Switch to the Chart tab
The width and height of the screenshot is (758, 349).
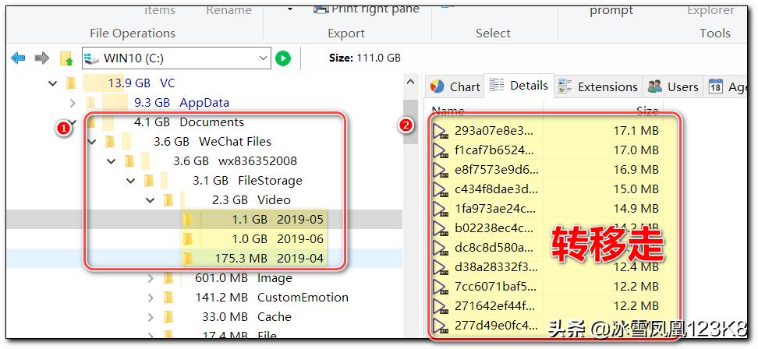455,87
